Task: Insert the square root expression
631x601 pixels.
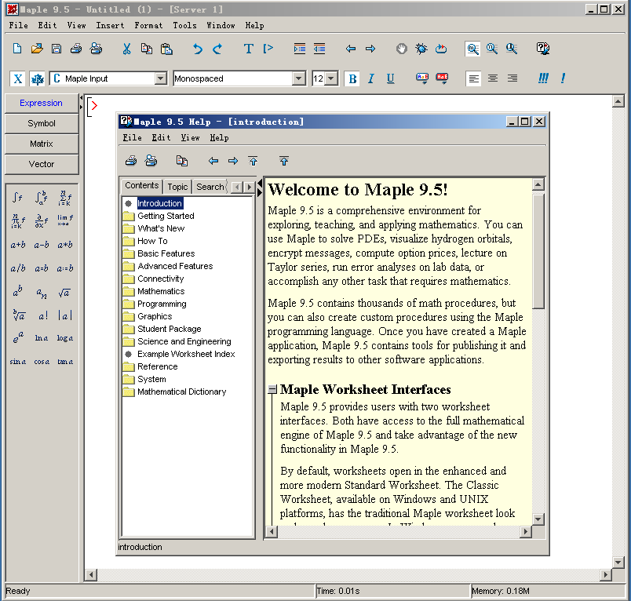Action: point(64,293)
